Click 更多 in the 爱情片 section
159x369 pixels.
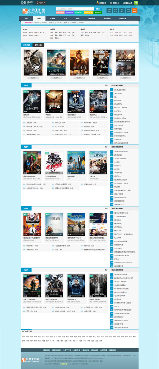(106, 208)
